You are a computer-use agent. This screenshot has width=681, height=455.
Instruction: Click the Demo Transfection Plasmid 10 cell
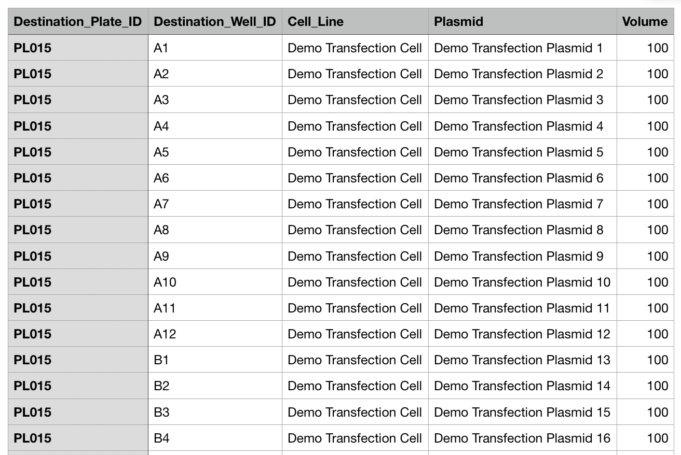coord(522,282)
